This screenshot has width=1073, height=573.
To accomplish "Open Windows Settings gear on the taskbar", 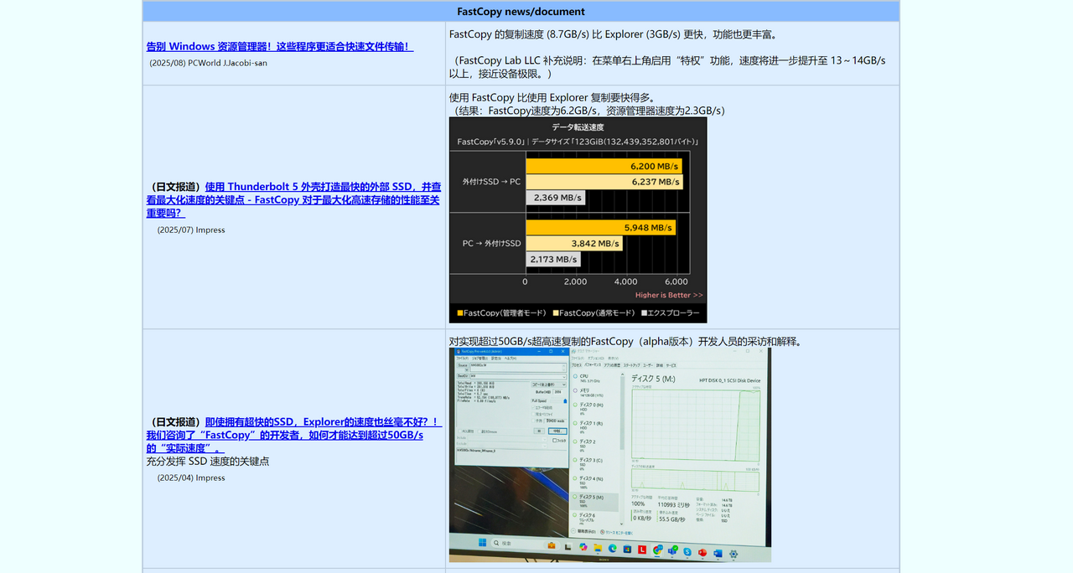I will point(733,555).
